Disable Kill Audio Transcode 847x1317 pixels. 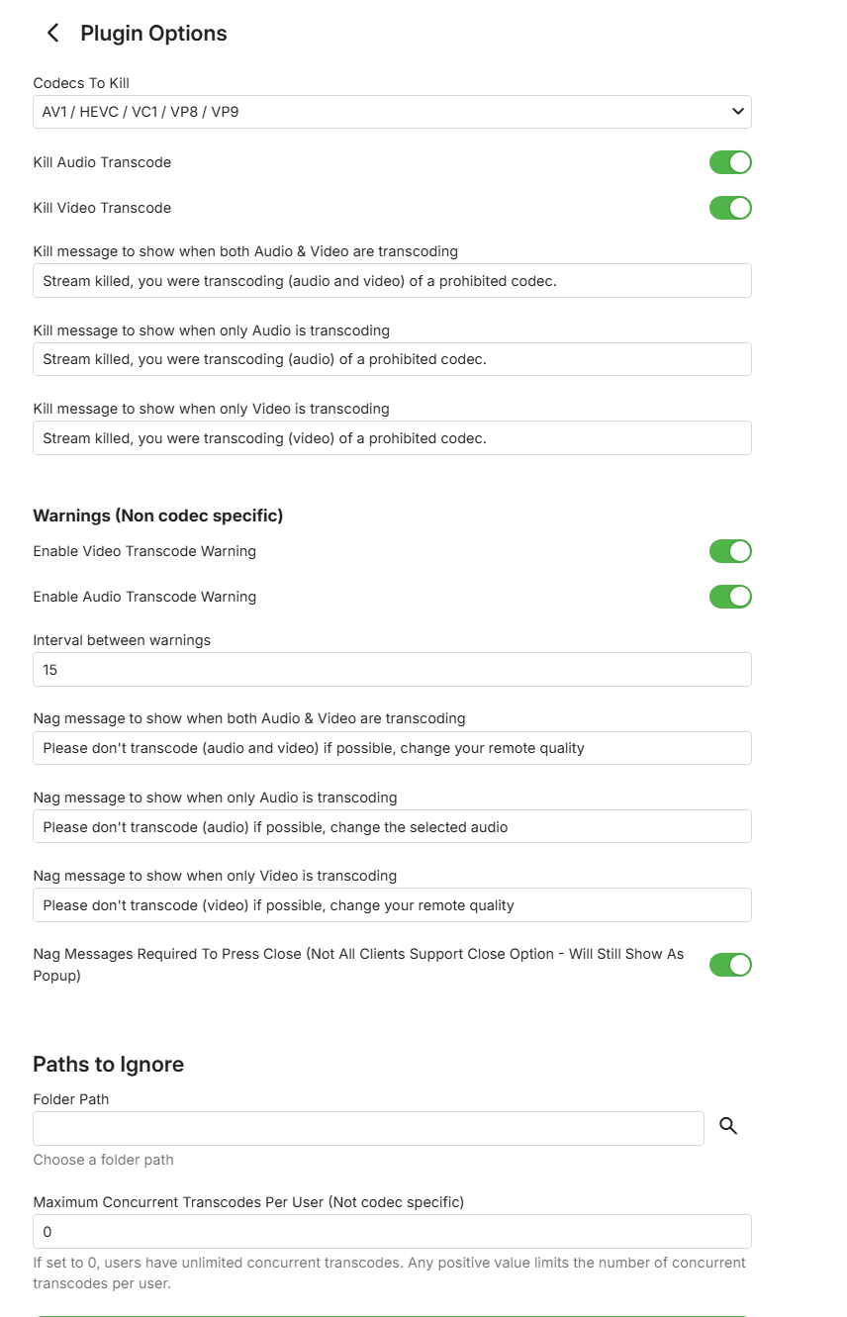point(729,162)
